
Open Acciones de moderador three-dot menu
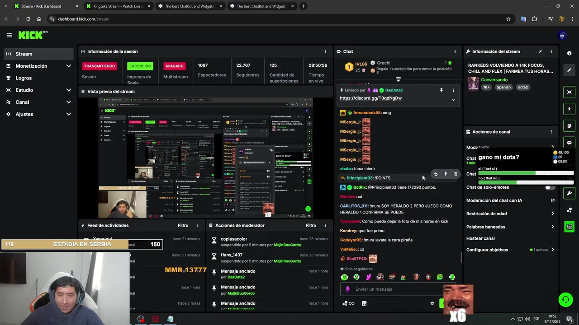(x=325, y=225)
